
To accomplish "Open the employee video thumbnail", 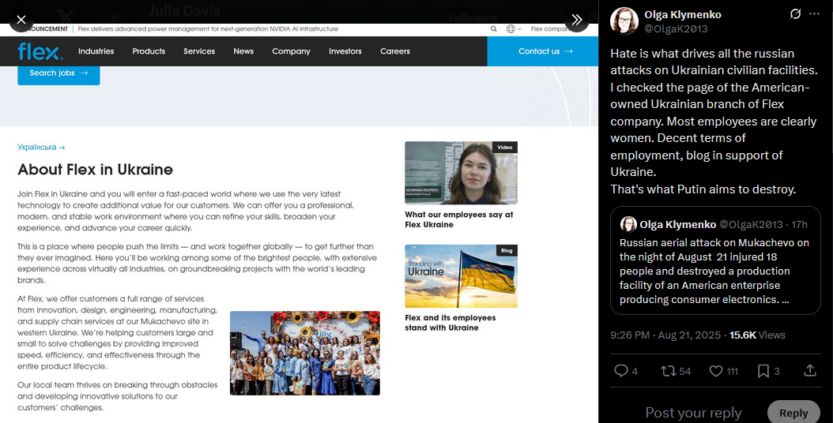I will pos(461,173).
